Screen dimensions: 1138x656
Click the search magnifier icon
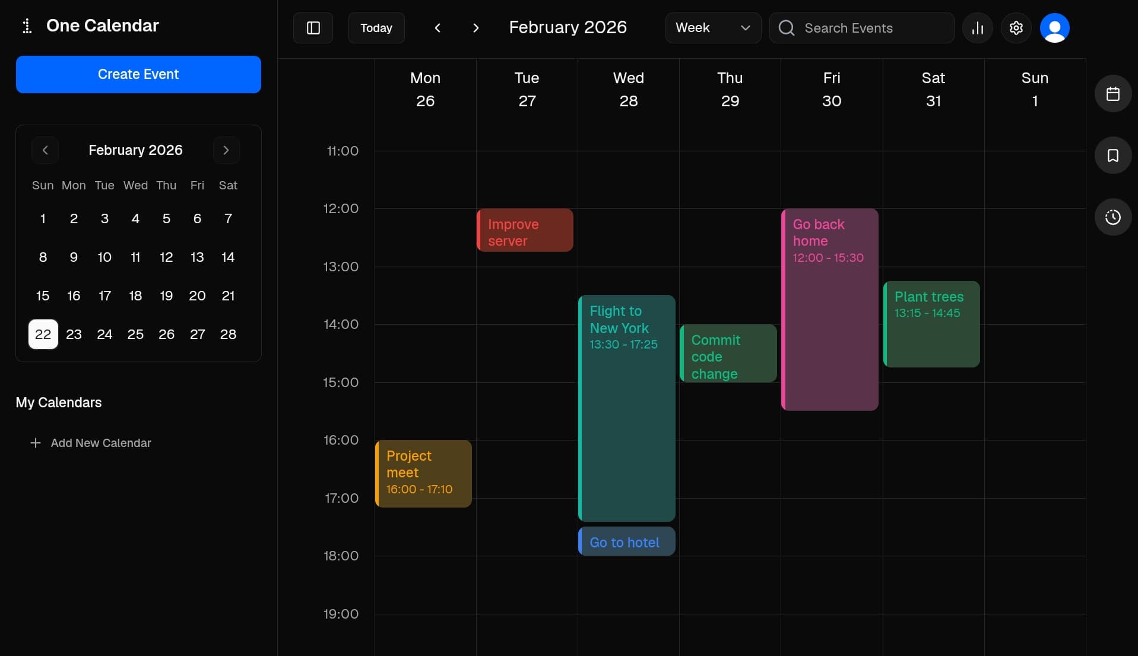pos(786,28)
